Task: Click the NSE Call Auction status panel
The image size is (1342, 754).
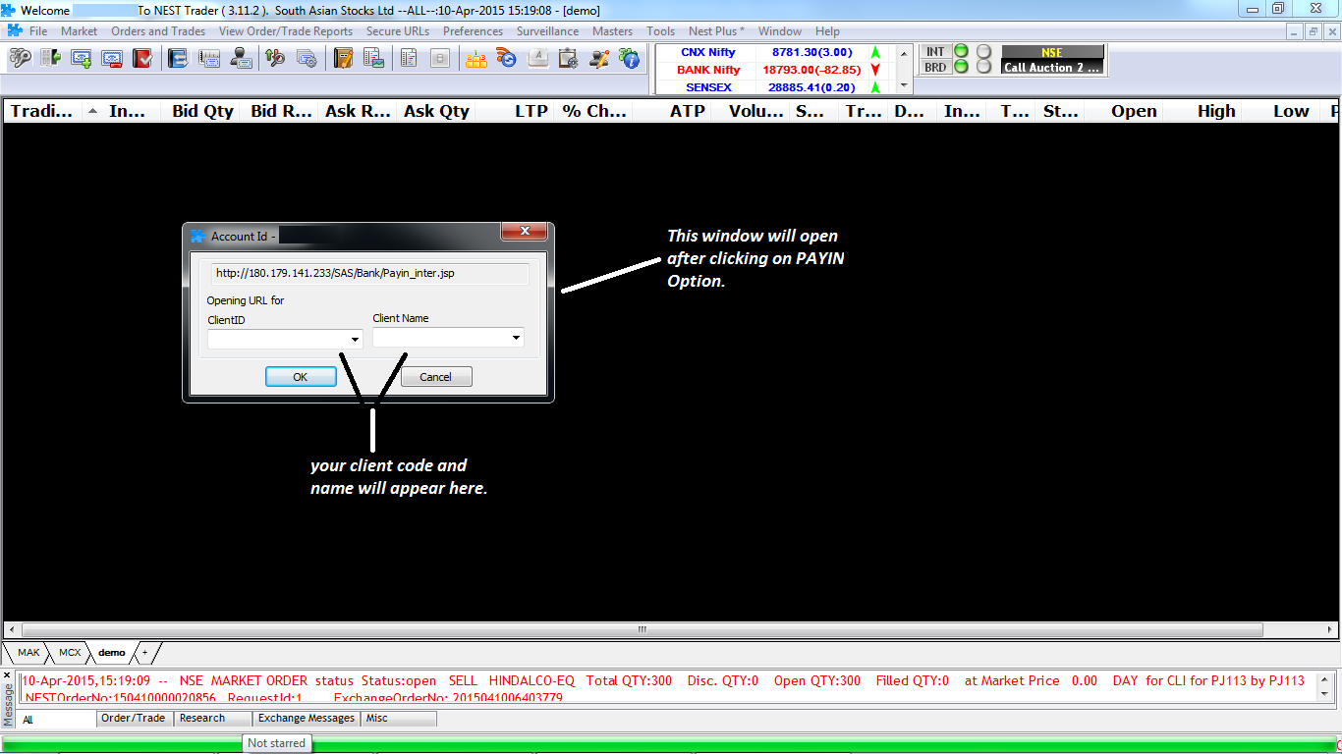Action: pos(1052,60)
